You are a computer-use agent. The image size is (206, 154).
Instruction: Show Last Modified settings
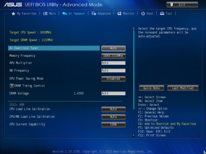coord(183,88)
